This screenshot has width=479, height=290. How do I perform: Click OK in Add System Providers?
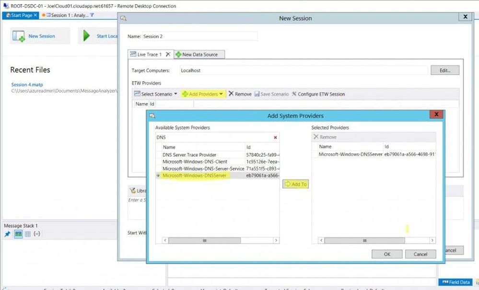[387, 254]
